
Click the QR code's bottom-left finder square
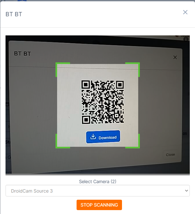pos(86,120)
